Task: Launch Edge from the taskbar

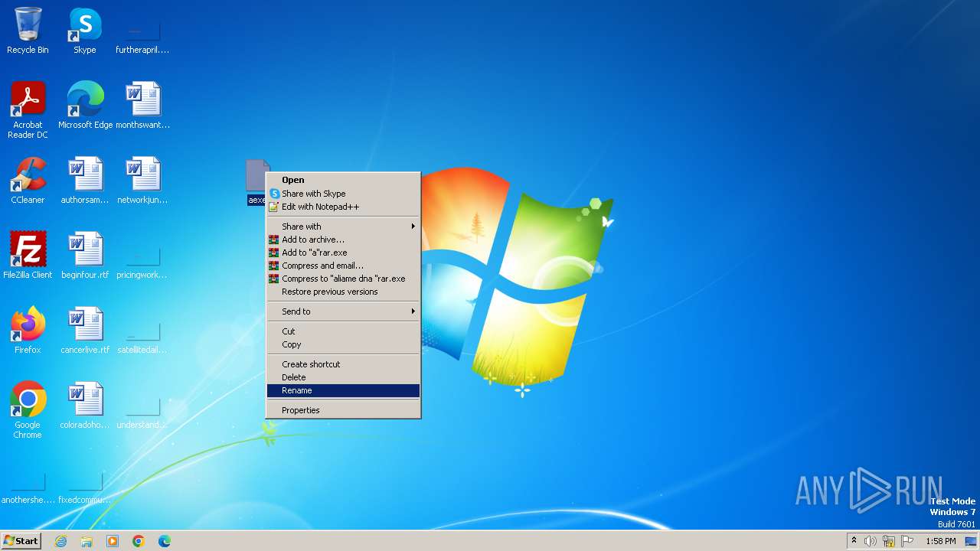Action: pyautogui.click(x=165, y=541)
